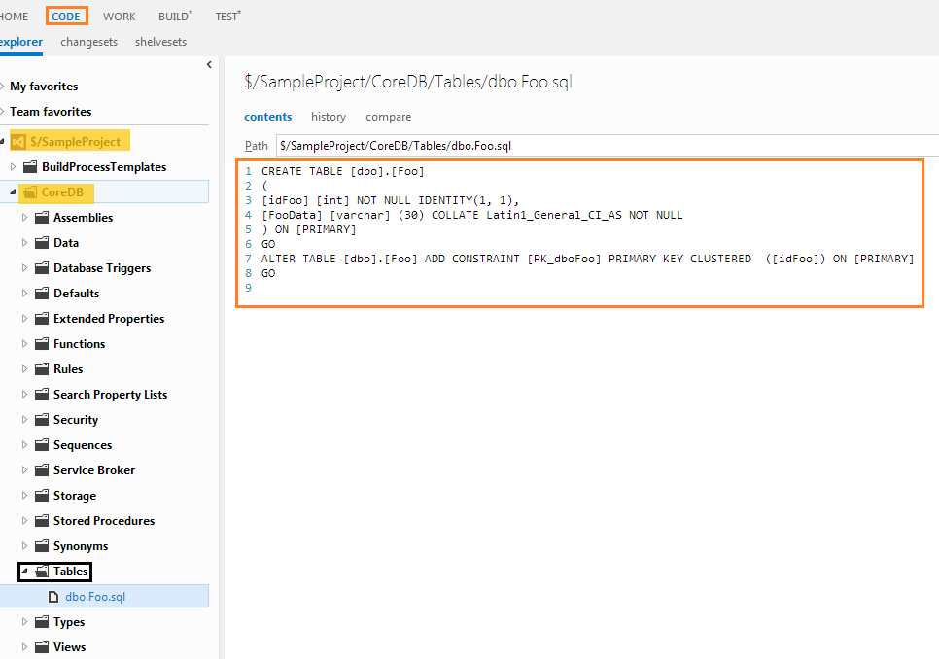Open the changesets view link
Image resolution: width=939 pixels, height=659 pixels.
pyautogui.click(x=88, y=42)
